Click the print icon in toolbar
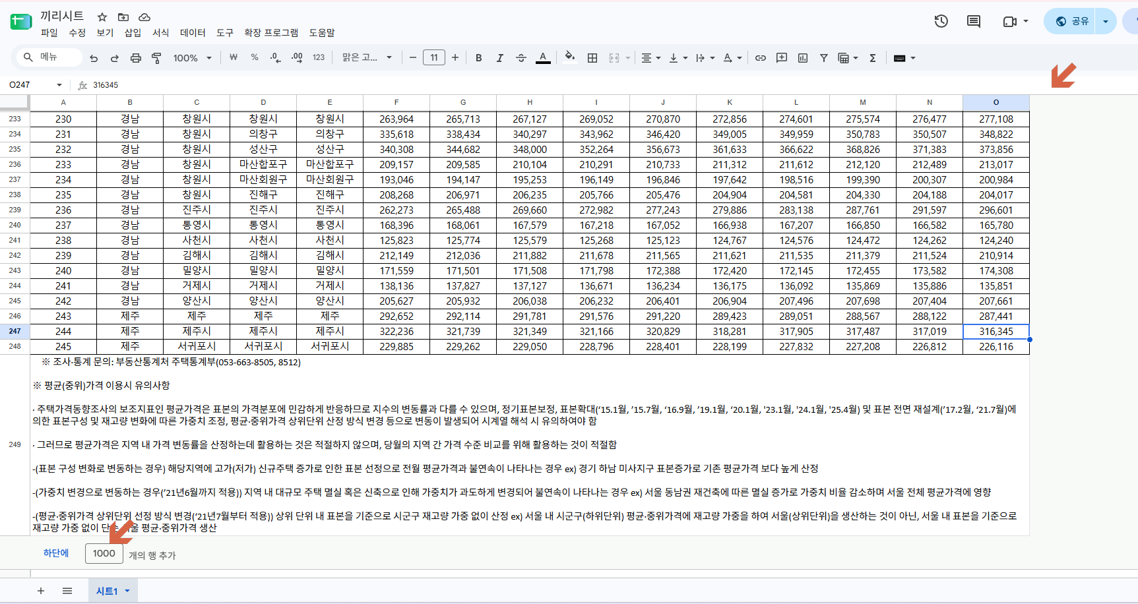This screenshot has width=1138, height=604. point(136,58)
